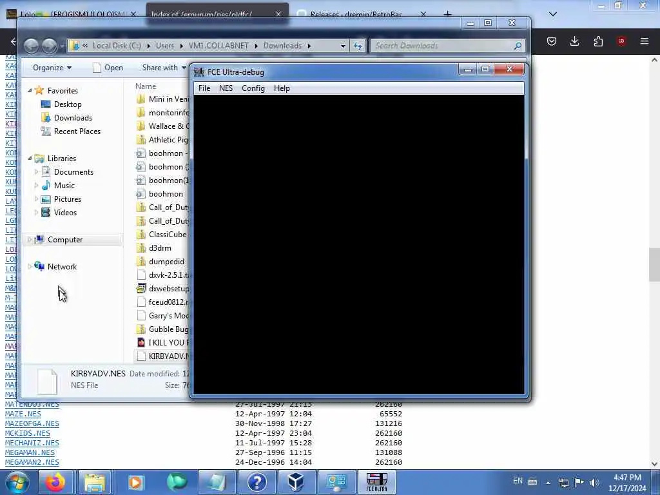660x495 pixels.
Task: Click the volume speaker tray icon
Action: (594, 482)
